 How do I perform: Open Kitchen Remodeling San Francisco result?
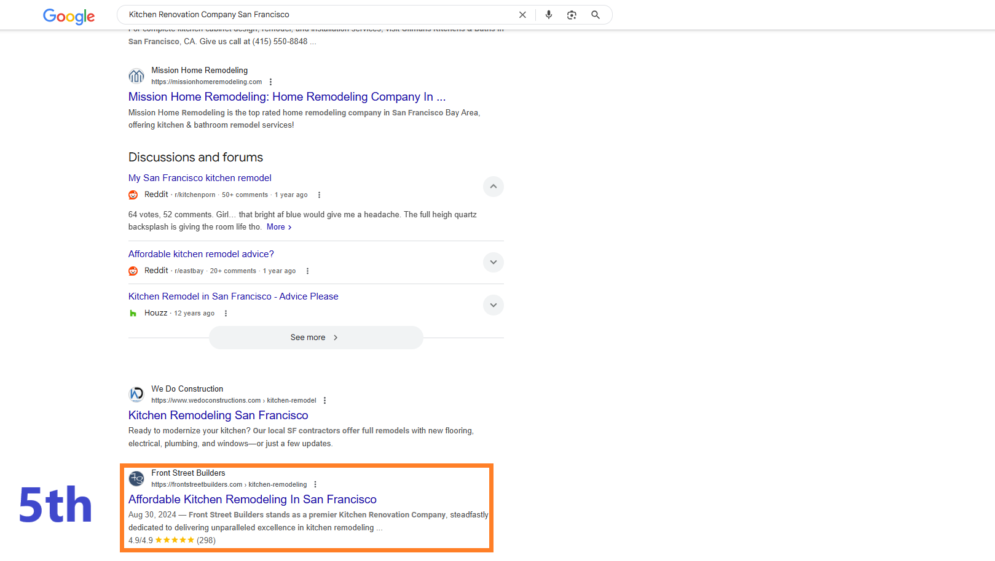218,416
